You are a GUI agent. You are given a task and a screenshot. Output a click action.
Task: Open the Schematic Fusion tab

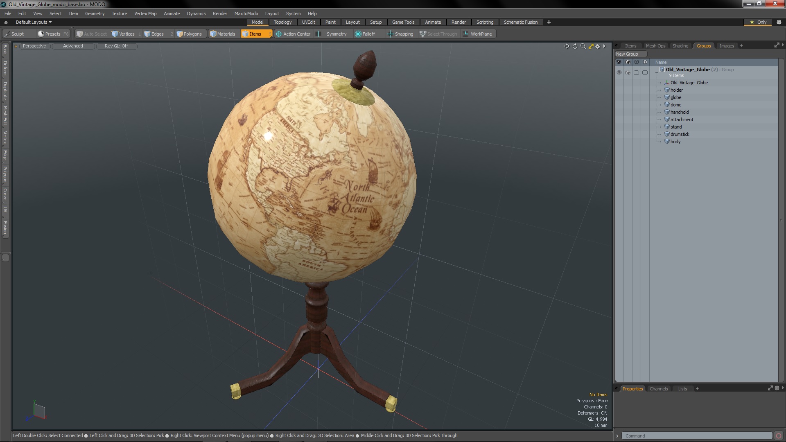coord(520,22)
